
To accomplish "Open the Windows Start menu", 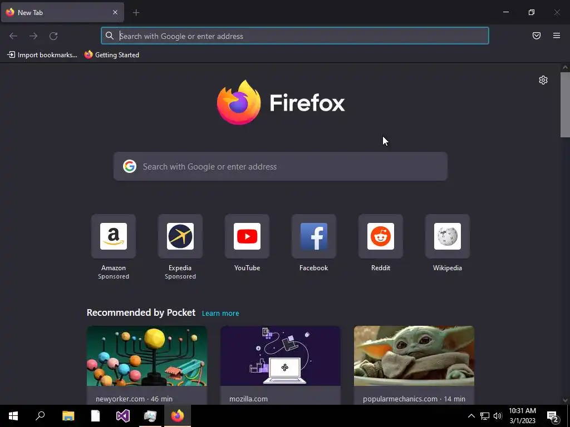I will (13, 416).
